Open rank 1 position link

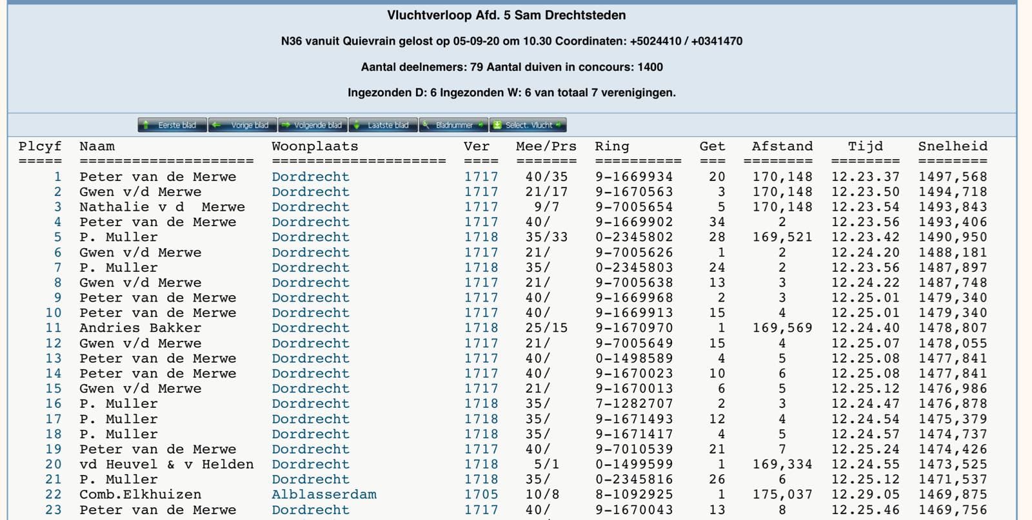57,177
